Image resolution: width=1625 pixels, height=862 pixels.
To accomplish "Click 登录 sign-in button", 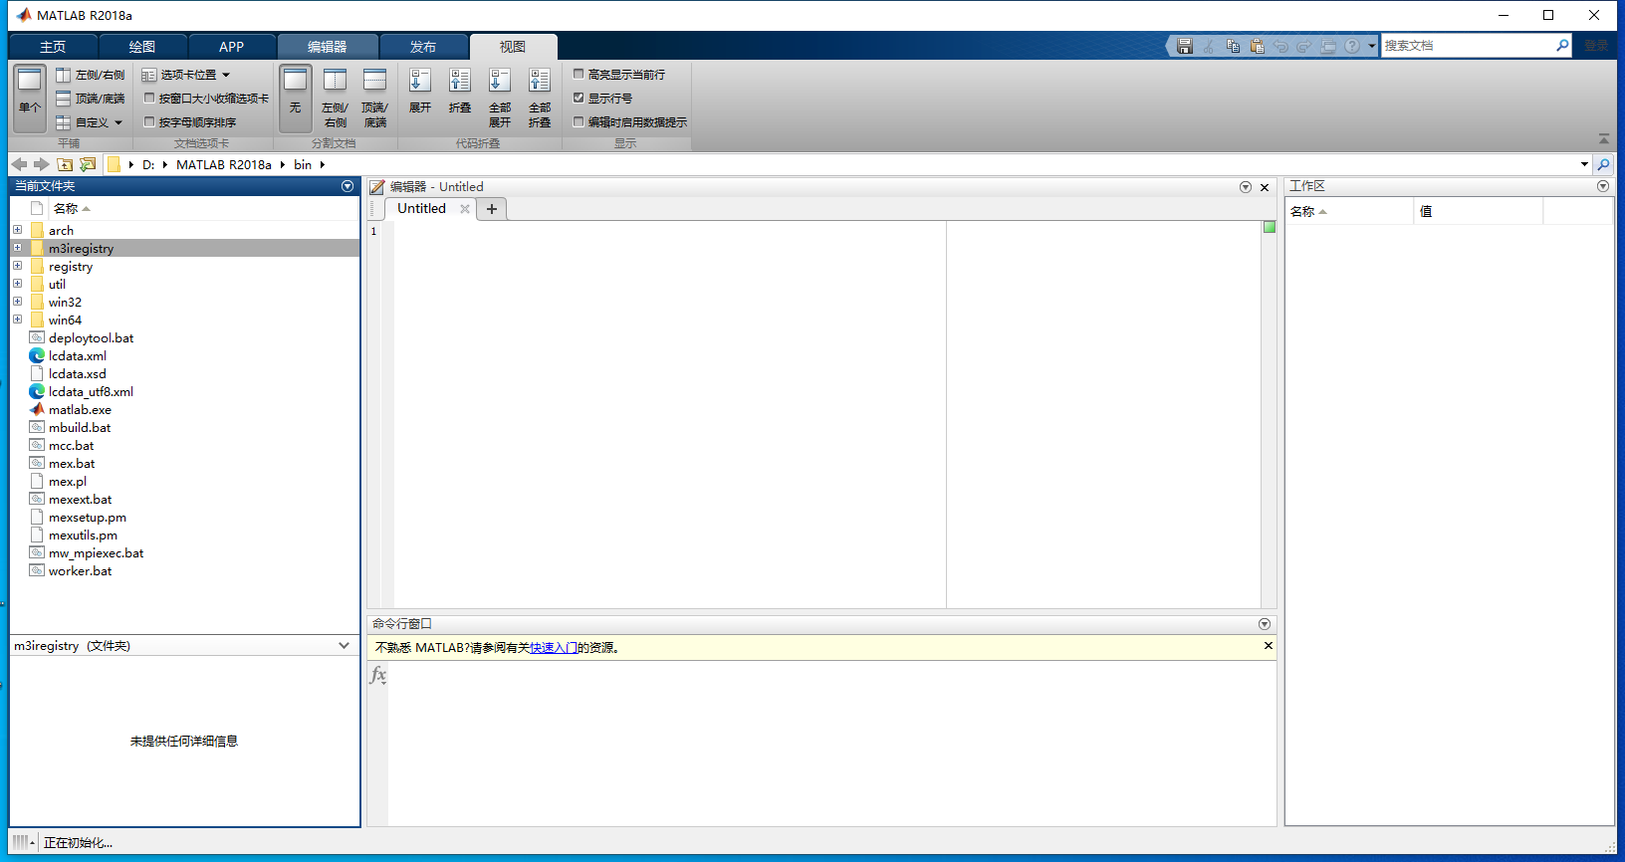I will (x=1596, y=46).
